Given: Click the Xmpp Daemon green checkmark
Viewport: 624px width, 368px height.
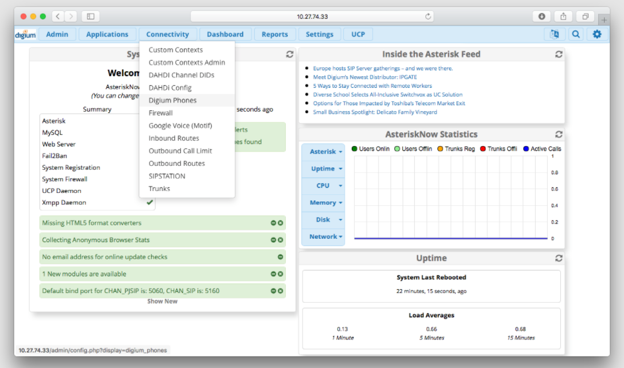Looking at the screenshot, I should pyautogui.click(x=150, y=202).
